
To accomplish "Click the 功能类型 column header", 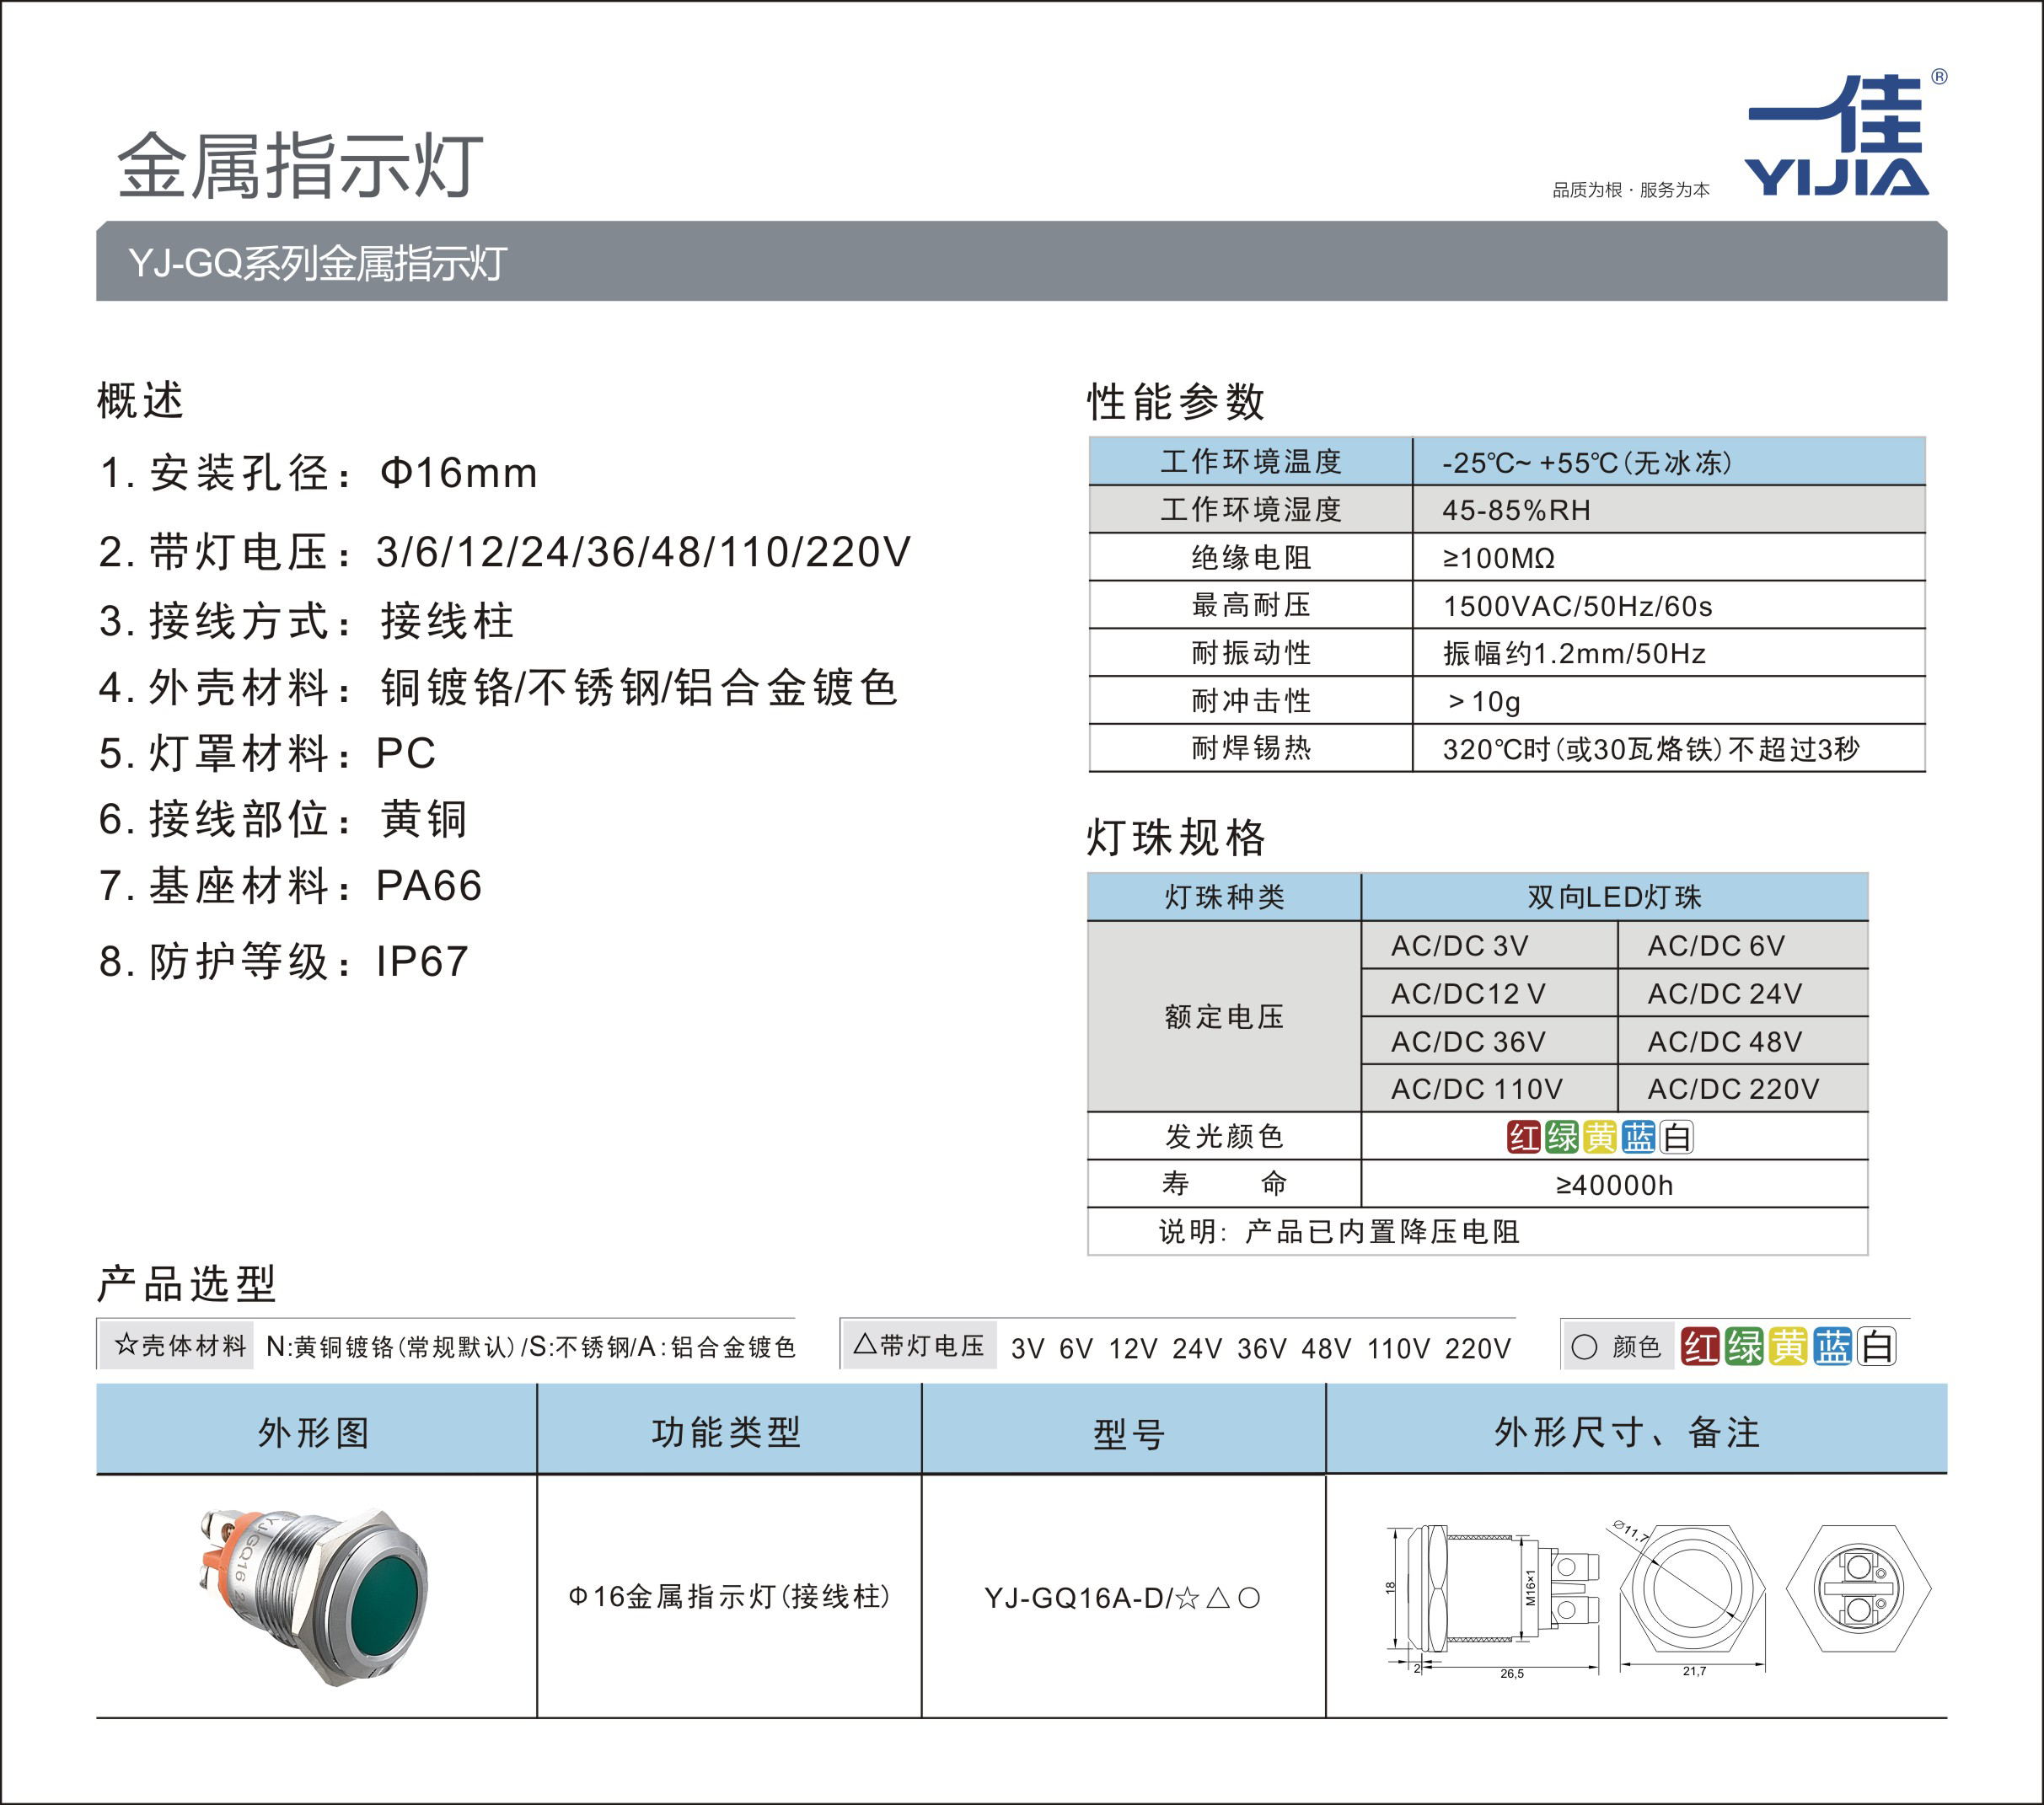I will point(729,1429).
